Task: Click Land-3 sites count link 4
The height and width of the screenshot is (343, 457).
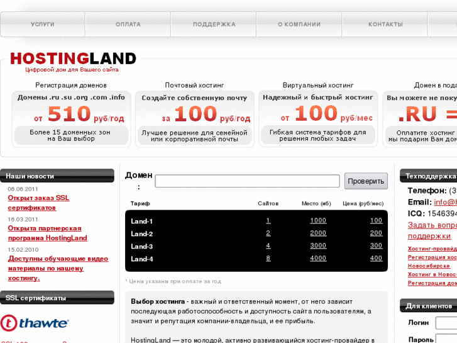Action: pyautogui.click(x=268, y=246)
